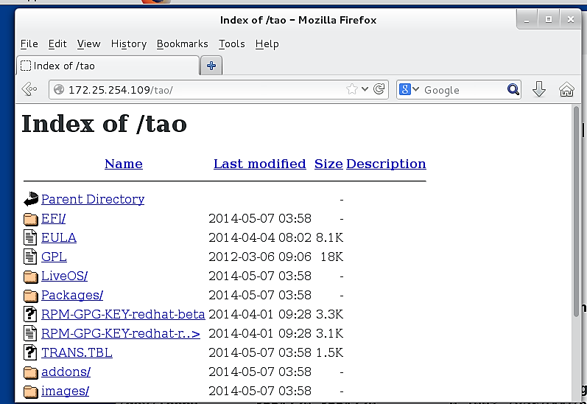Click the Packages folder icon
Screen dimensions: 587x404
coord(30,296)
